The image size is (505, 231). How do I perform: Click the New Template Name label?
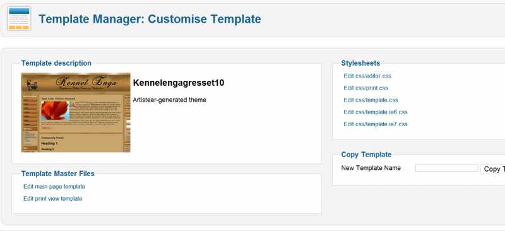click(x=371, y=168)
